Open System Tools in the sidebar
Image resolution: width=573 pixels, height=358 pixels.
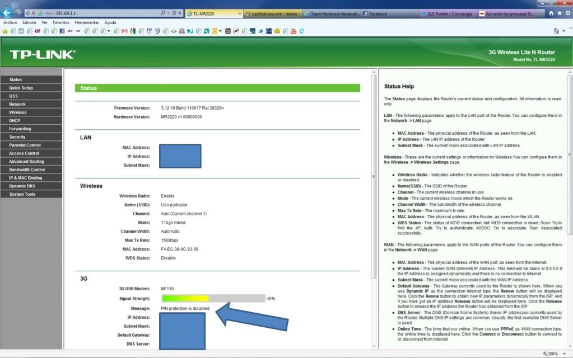tap(31, 194)
